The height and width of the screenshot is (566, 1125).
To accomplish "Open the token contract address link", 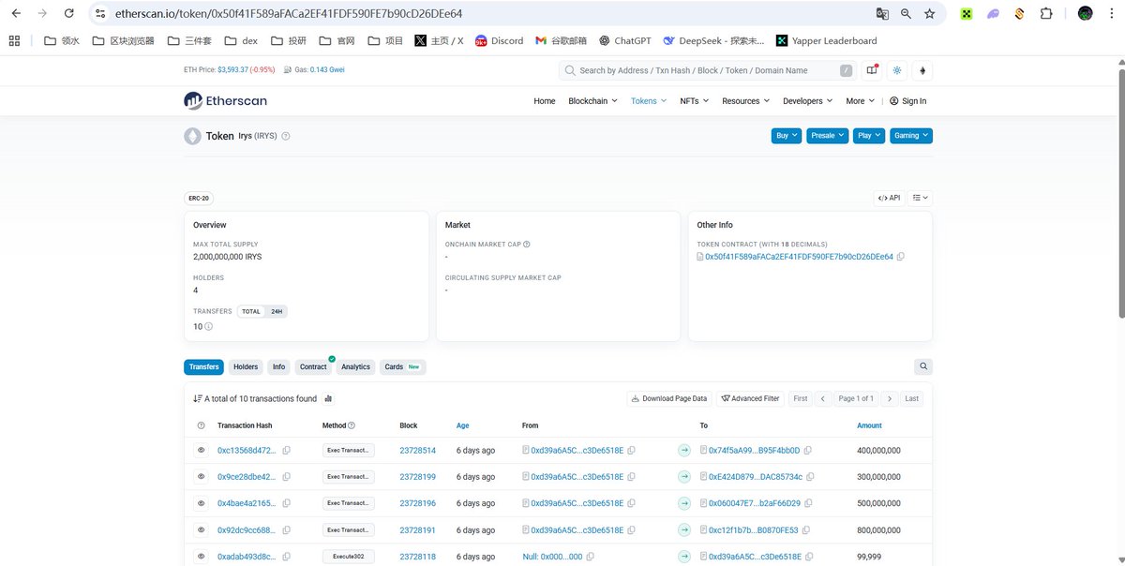I will click(x=799, y=257).
